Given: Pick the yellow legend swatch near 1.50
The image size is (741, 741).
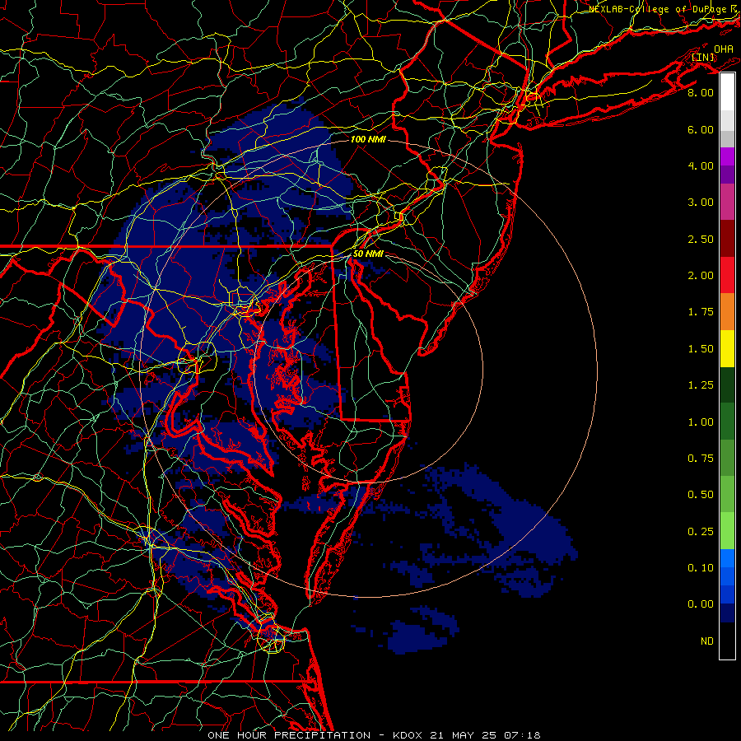Looking at the screenshot, I should click(x=727, y=348).
